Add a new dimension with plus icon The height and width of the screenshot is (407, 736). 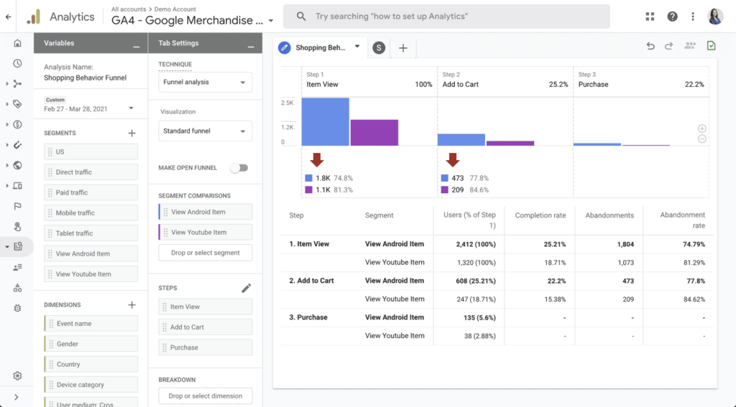pyautogui.click(x=132, y=305)
